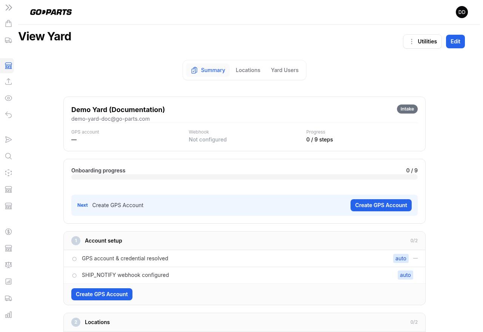Click the "Onboarding progress" label
The height and width of the screenshot is (332, 483).
pos(98,171)
